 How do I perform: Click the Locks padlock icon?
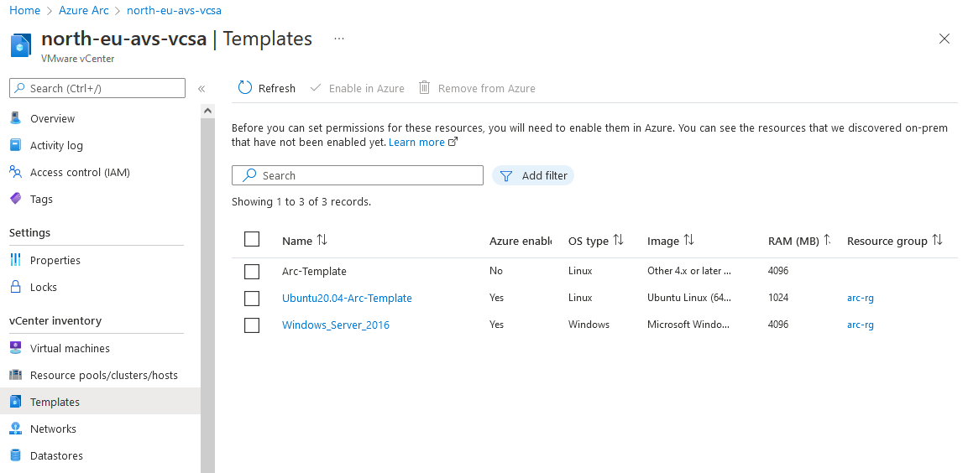click(15, 287)
